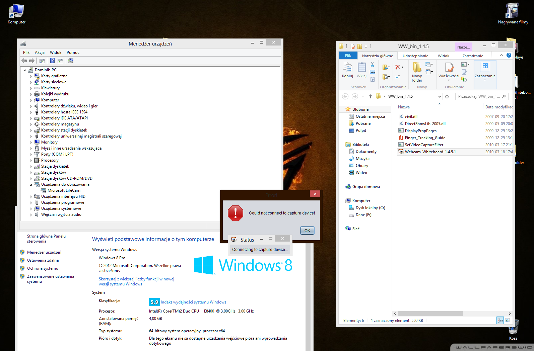Click the copy path icon under the scissors
Screen dimensions: 534x351
tap(373, 72)
